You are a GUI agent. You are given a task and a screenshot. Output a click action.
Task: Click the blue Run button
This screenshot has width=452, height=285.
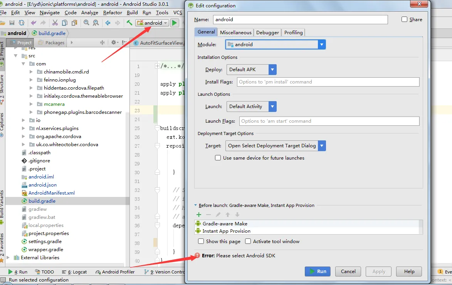[x=318, y=272]
